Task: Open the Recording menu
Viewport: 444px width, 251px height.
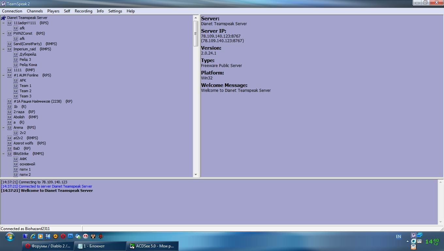Action: click(83, 11)
